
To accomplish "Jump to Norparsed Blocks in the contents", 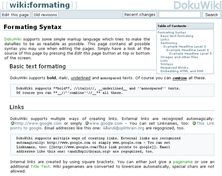I will [174, 67].
